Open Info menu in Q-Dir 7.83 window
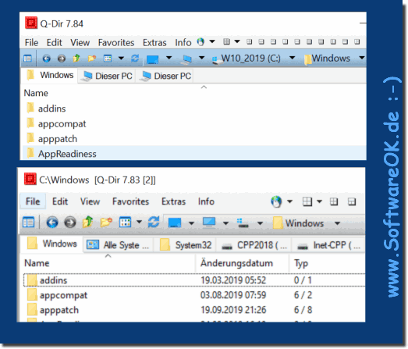 [206, 201]
